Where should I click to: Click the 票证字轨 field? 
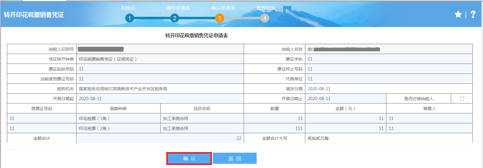pos(388,59)
